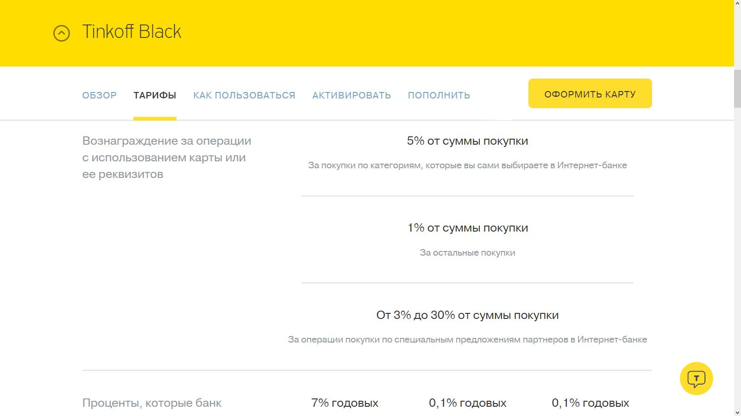
Task: Click the 'За покупки по категориям' description
Action: point(467,165)
